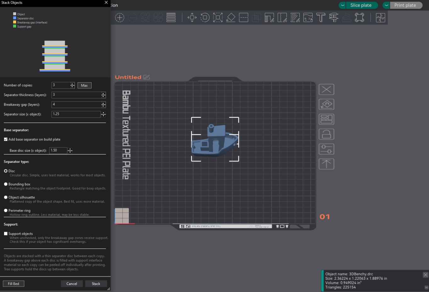
Task: Increase Breakaway gap layers
Action: 103,103
